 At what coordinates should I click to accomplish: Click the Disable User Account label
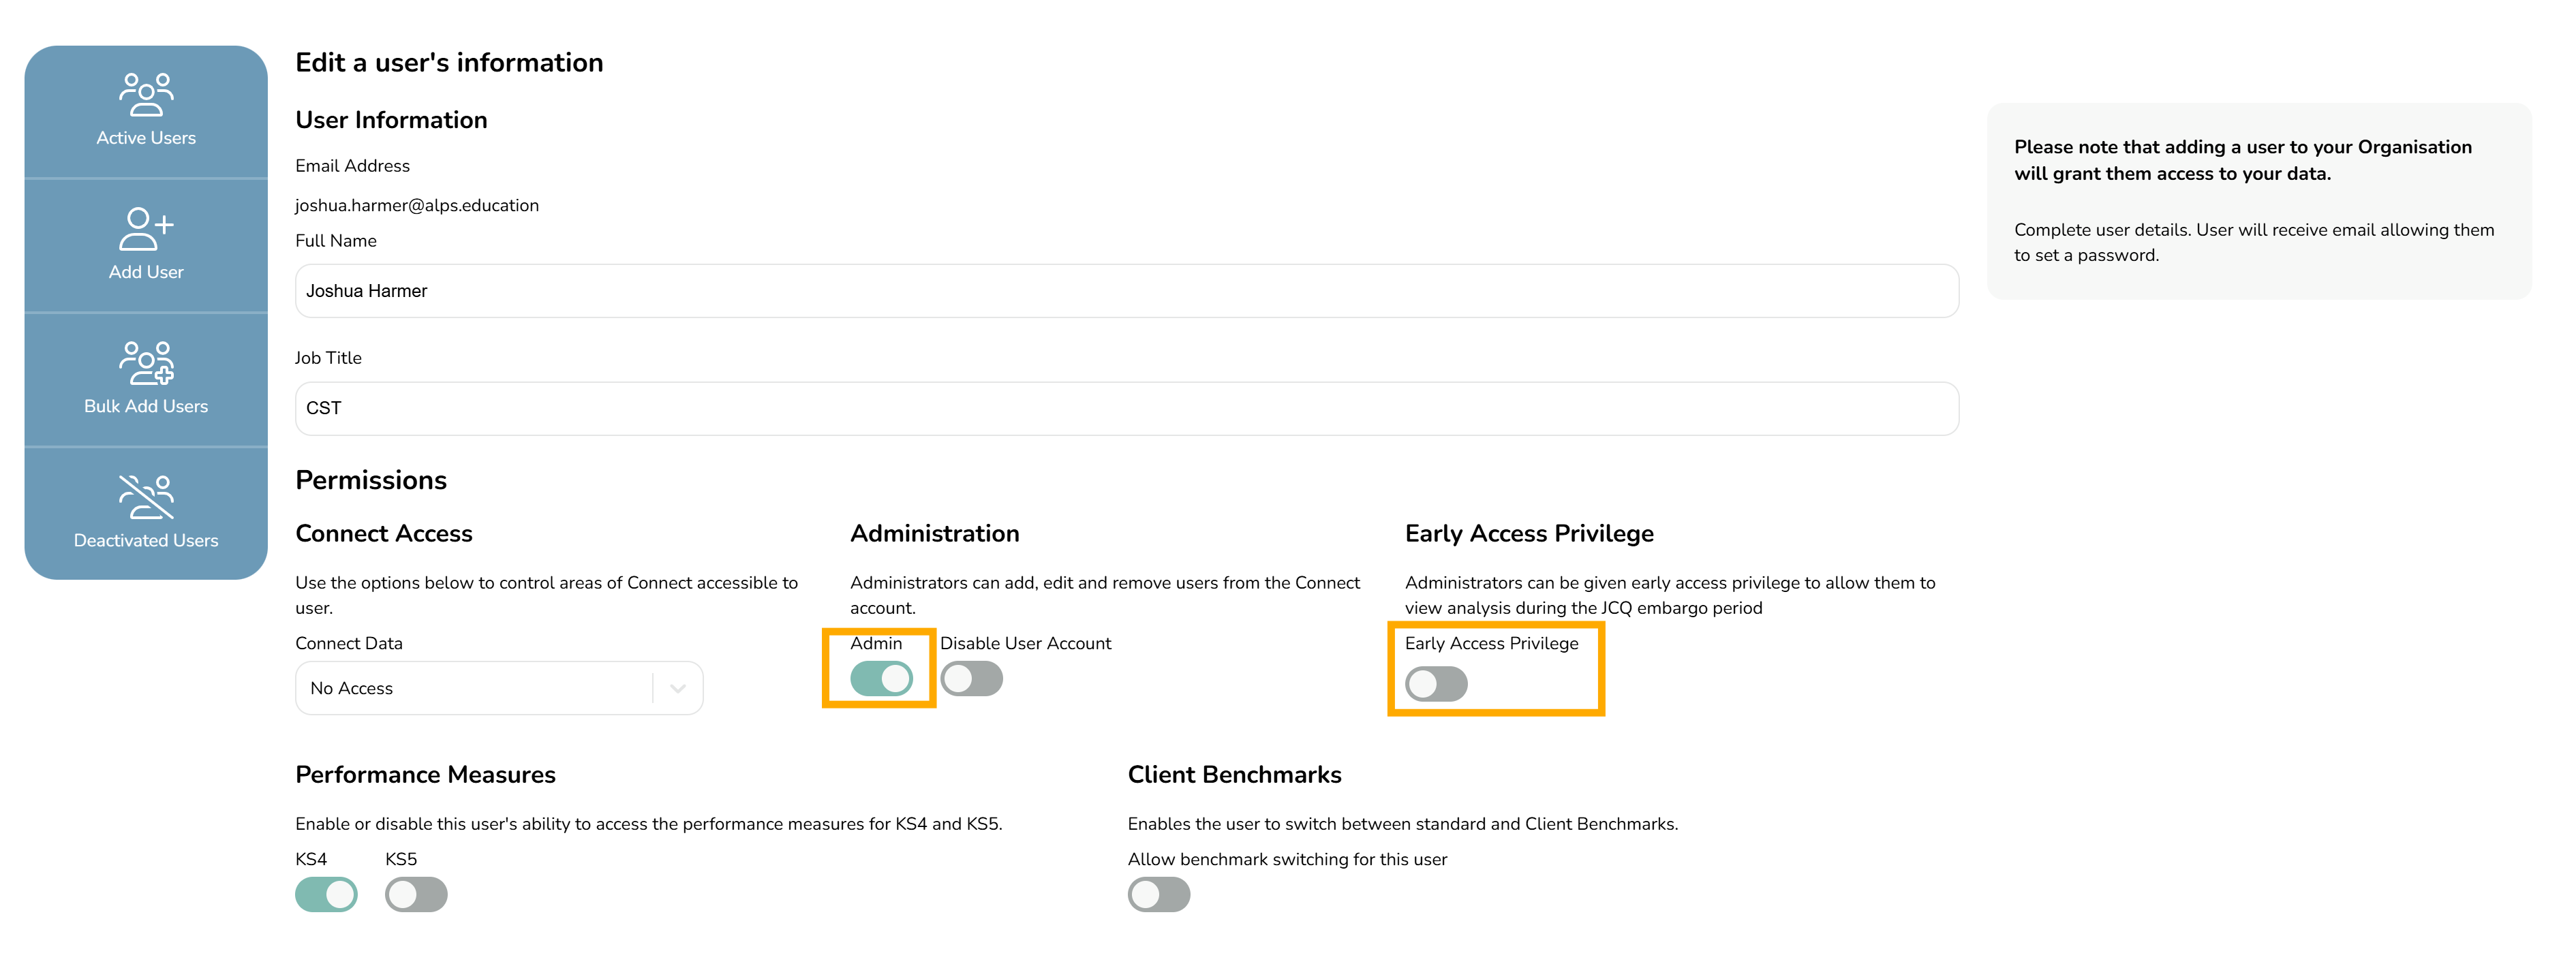point(1025,643)
